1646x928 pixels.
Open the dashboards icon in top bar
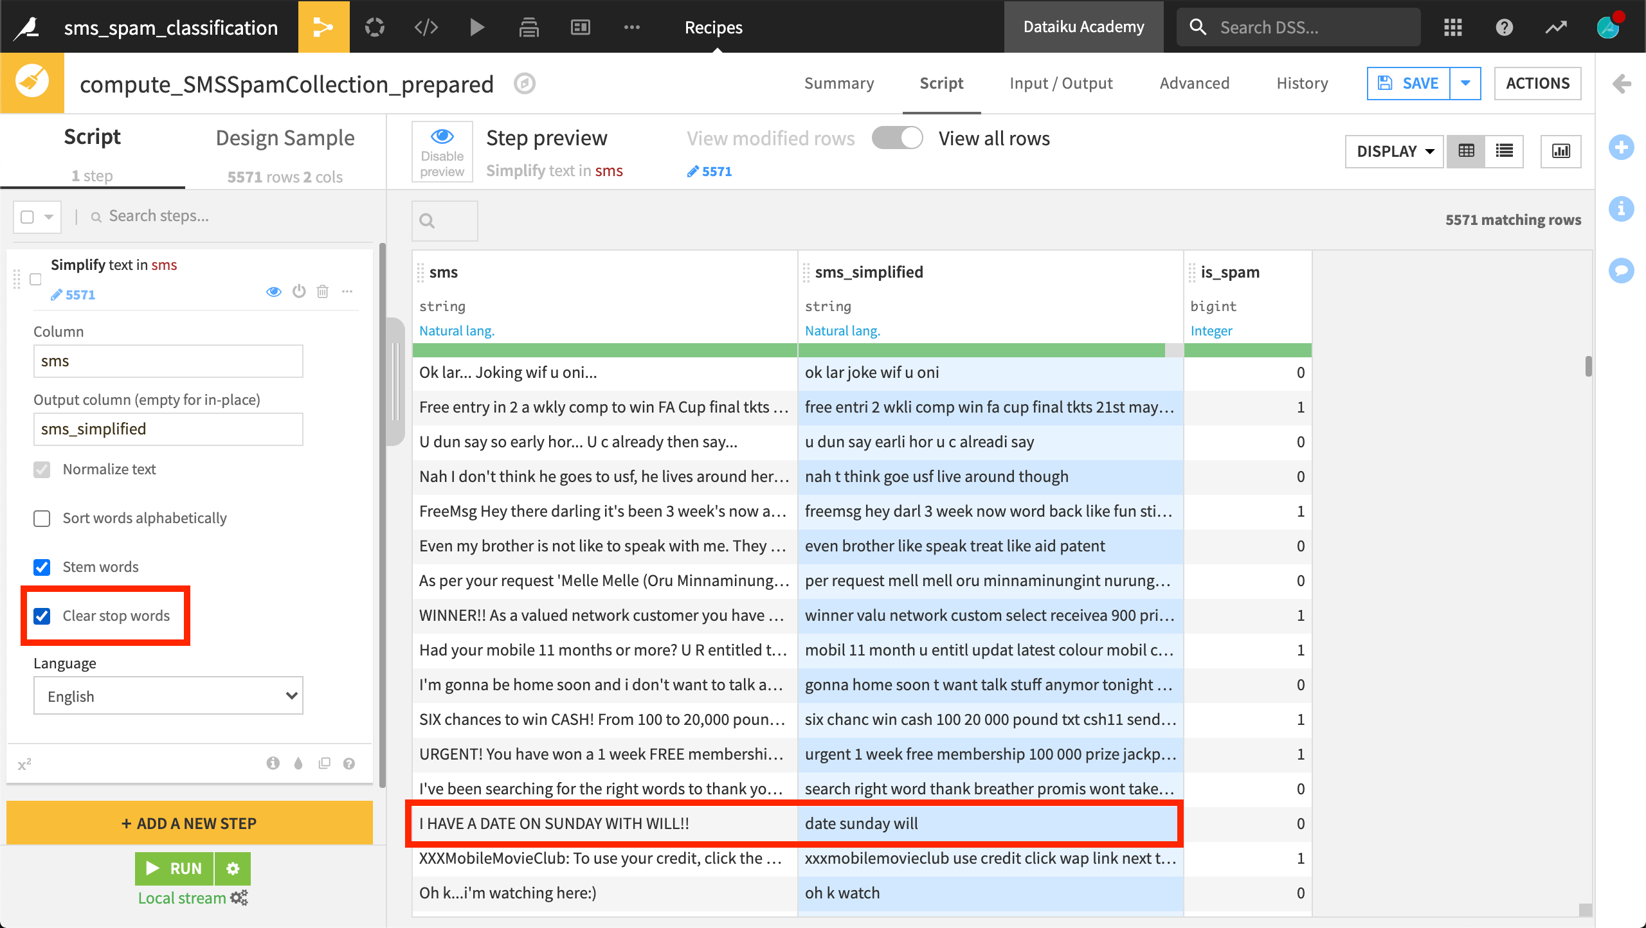[x=580, y=27]
